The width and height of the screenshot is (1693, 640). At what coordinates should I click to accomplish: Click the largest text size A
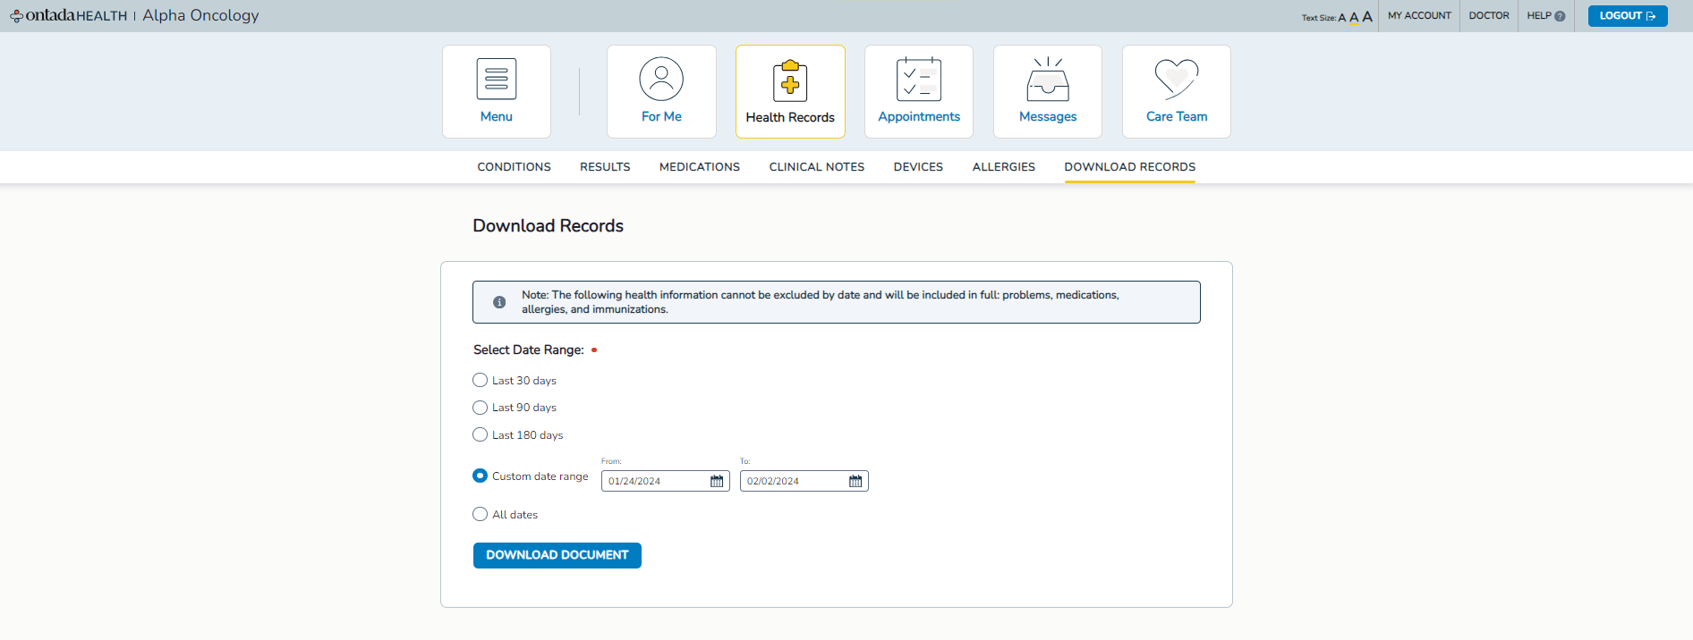click(1367, 16)
